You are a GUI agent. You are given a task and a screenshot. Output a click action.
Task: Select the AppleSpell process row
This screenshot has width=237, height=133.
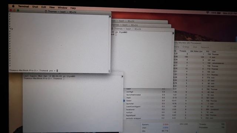[x=180, y=115]
